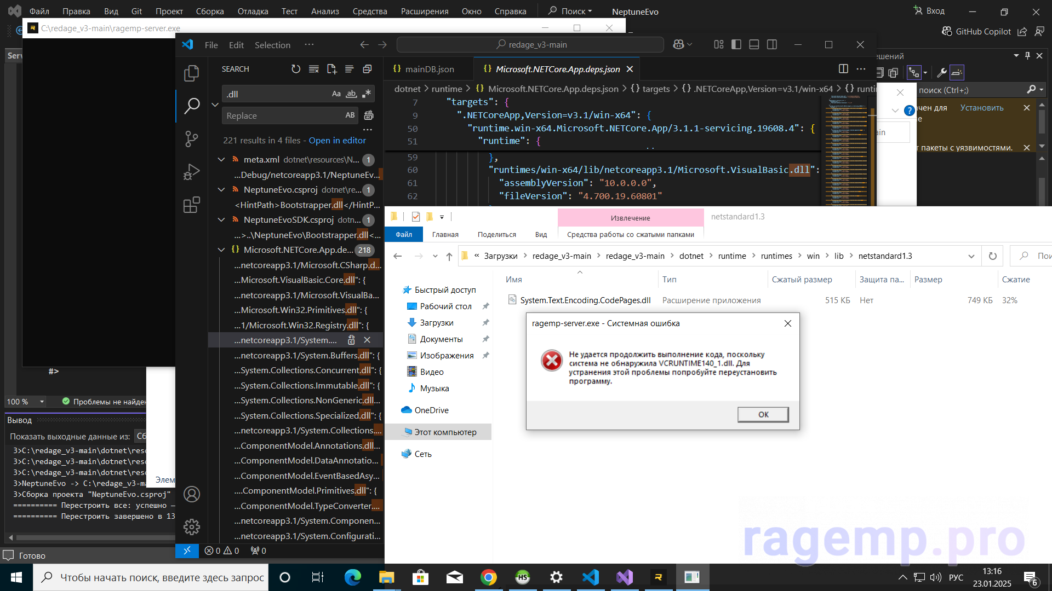Click Refresh search results icon
Viewport: 1052px width, 591px height.
[296, 69]
